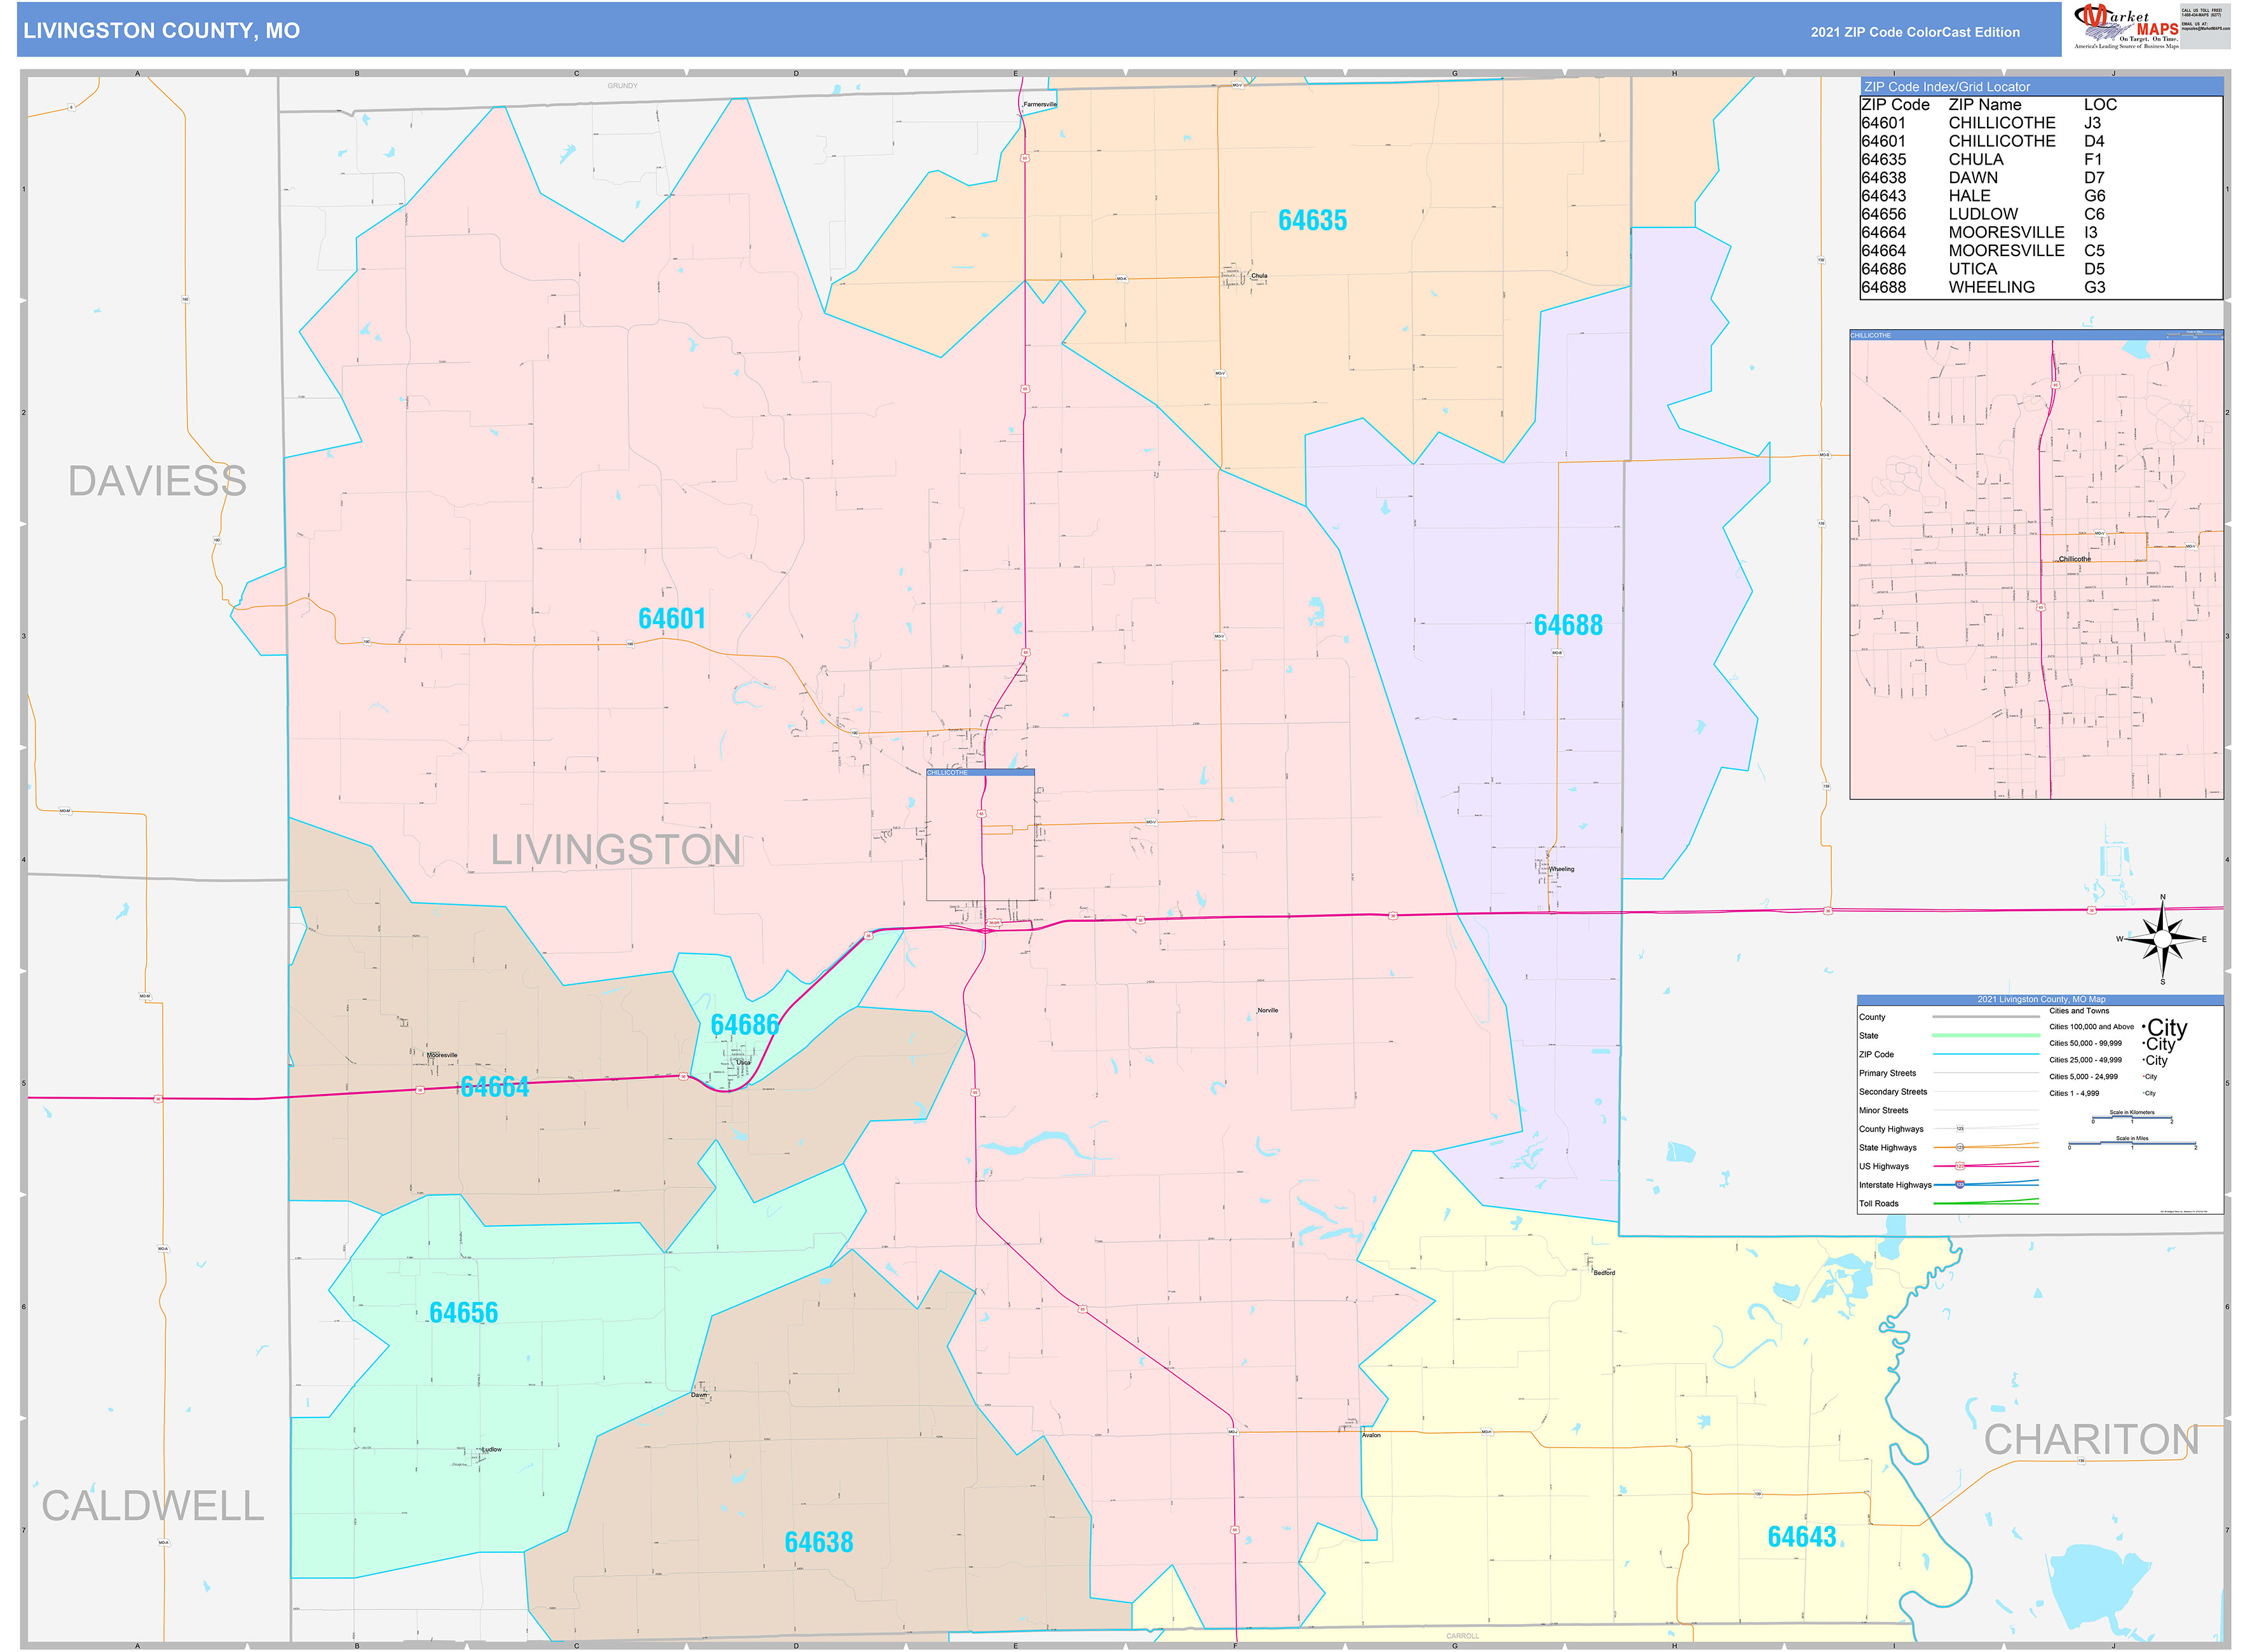The height and width of the screenshot is (1652, 2250).
Task: Click 'Cities 100,000 and Above' legend entry
Action: (2091, 1027)
